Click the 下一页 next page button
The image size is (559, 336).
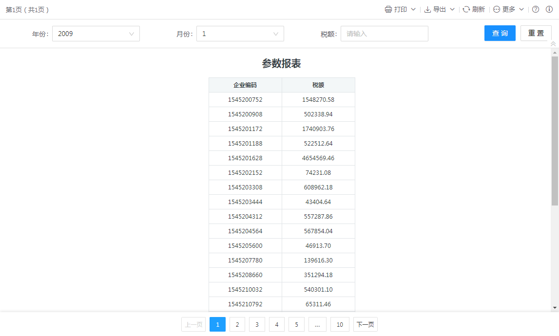[x=366, y=324]
